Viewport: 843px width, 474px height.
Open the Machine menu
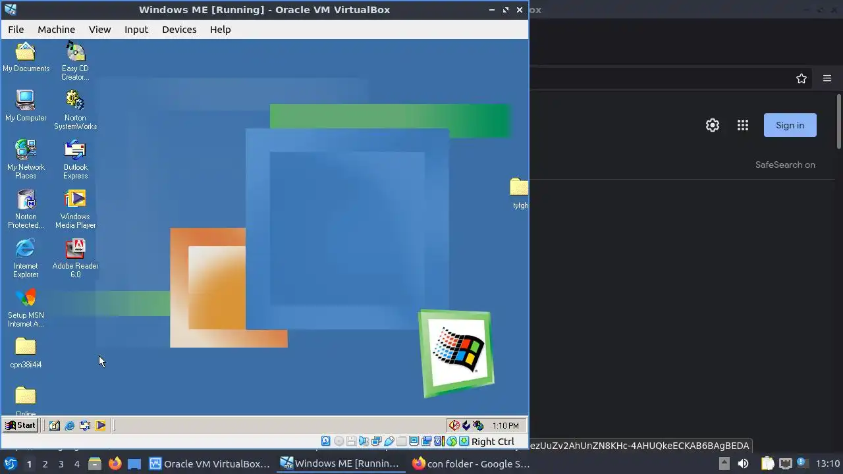(x=56, y=30)
